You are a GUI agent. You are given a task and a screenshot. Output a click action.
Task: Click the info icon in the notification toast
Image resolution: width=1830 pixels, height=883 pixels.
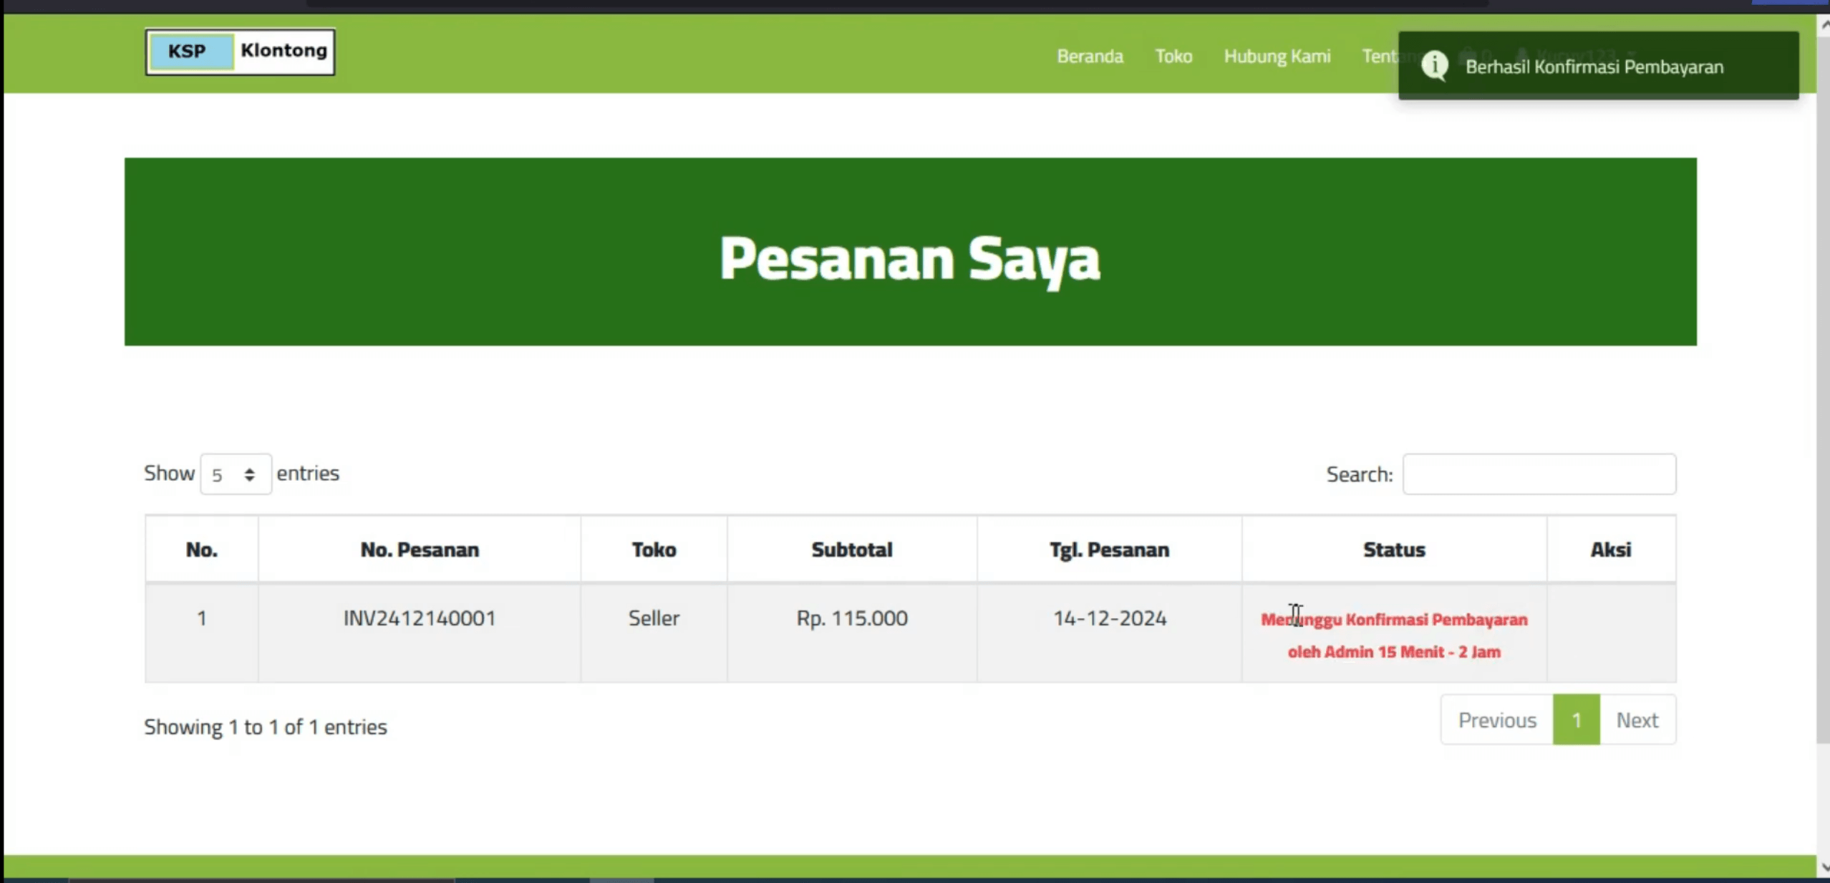[x=1434, y=66]
